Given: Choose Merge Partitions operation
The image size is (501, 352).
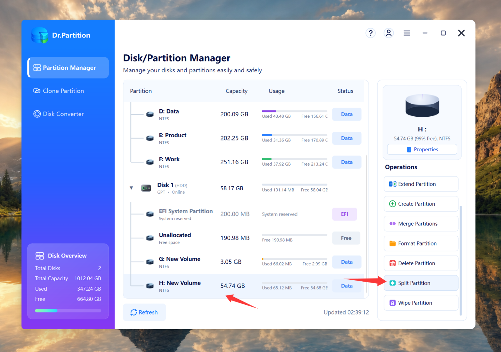Looking at the screenshot, I should coord(421,224).
